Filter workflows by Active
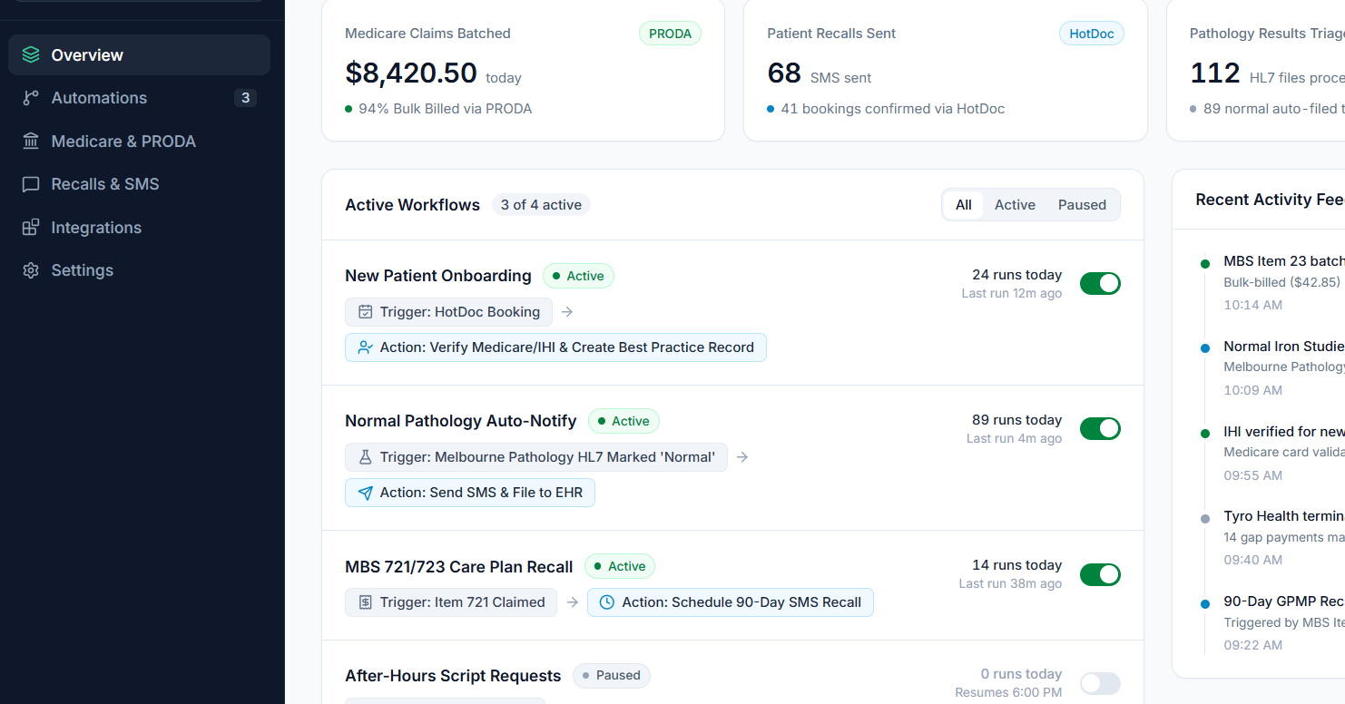This screenshot has height=704, width=1345. click(x=1015, y=205)
